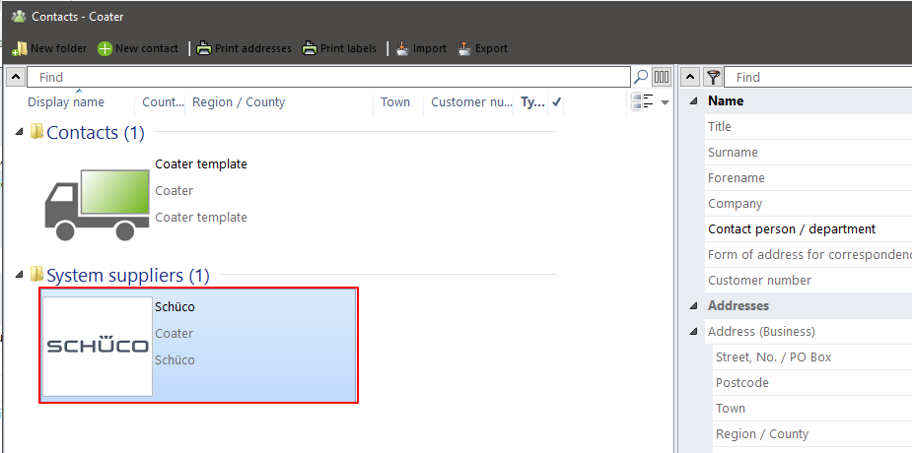Click Print labels in the toolbar

(339, 48)
